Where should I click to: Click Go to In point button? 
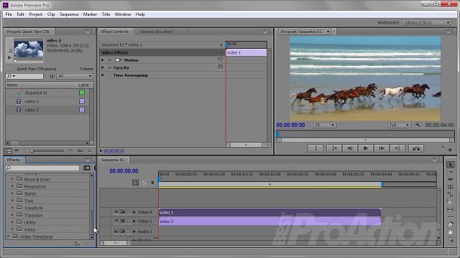334,148
